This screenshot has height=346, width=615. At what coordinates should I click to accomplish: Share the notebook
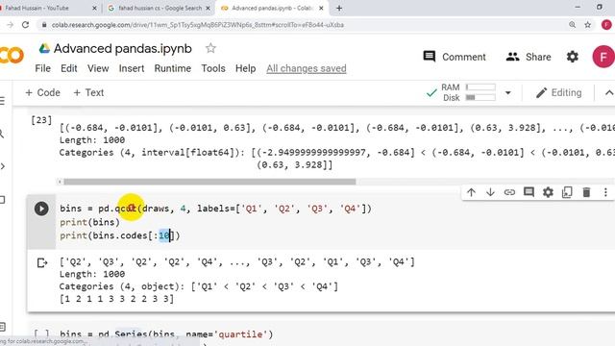tap(528, 57)
